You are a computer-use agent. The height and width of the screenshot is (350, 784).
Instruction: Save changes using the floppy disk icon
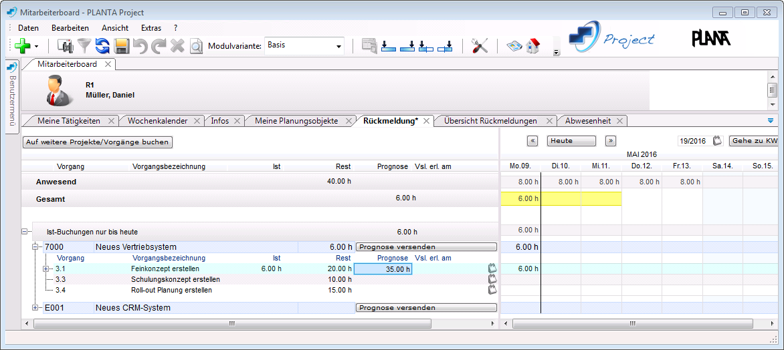click(x=121, y=45)
